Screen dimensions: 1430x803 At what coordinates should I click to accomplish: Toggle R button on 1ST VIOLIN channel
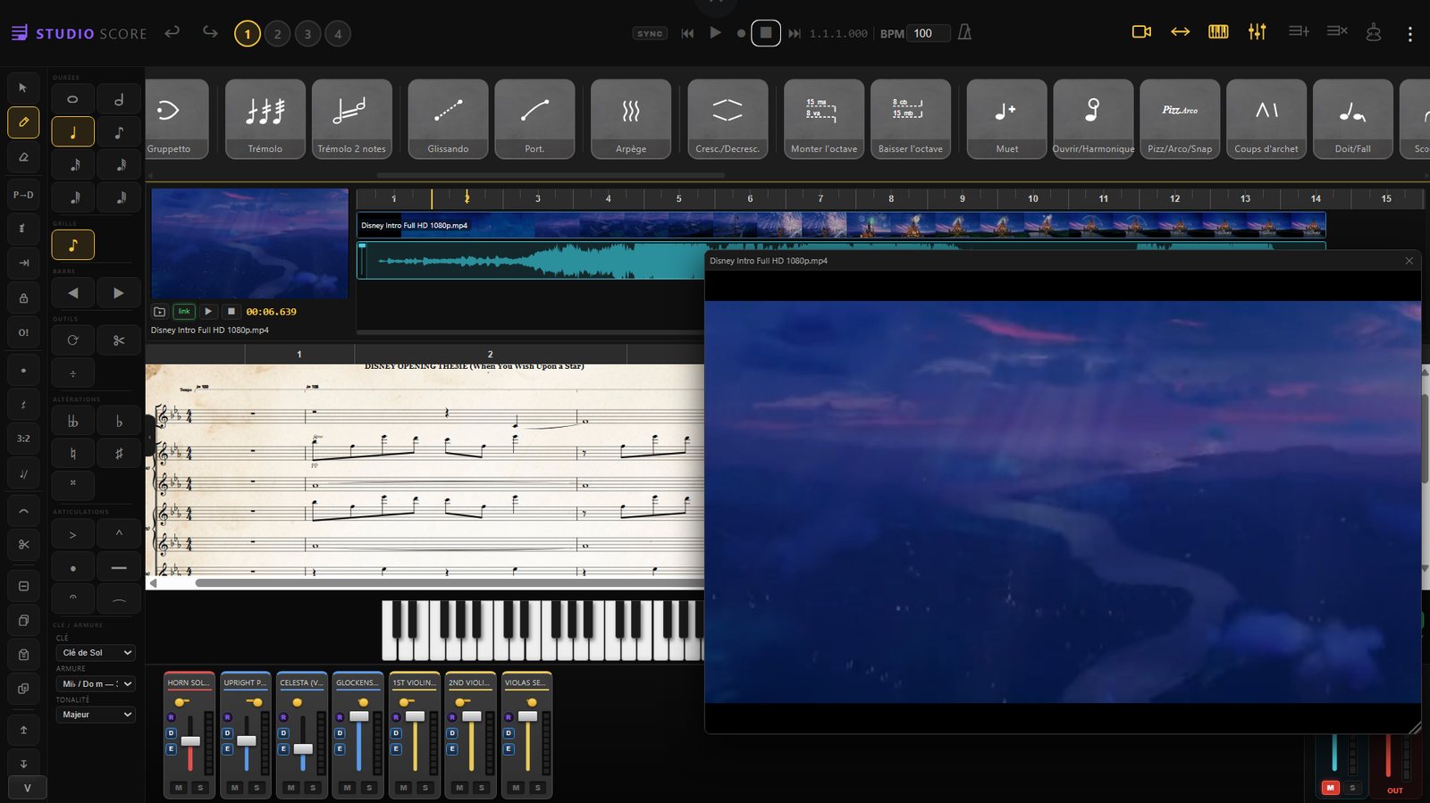click(x=396, y=717)
